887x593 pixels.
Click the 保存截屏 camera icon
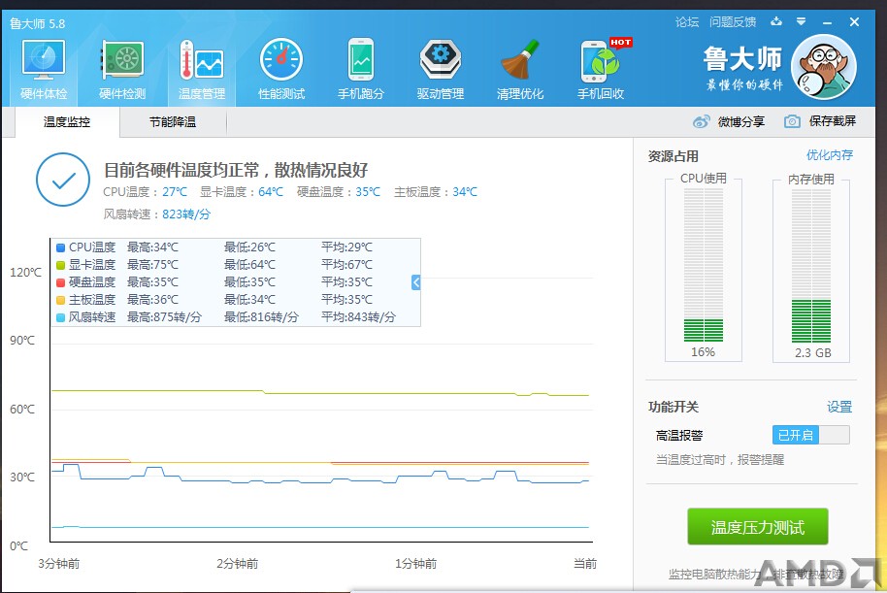(x=792, y=121)
